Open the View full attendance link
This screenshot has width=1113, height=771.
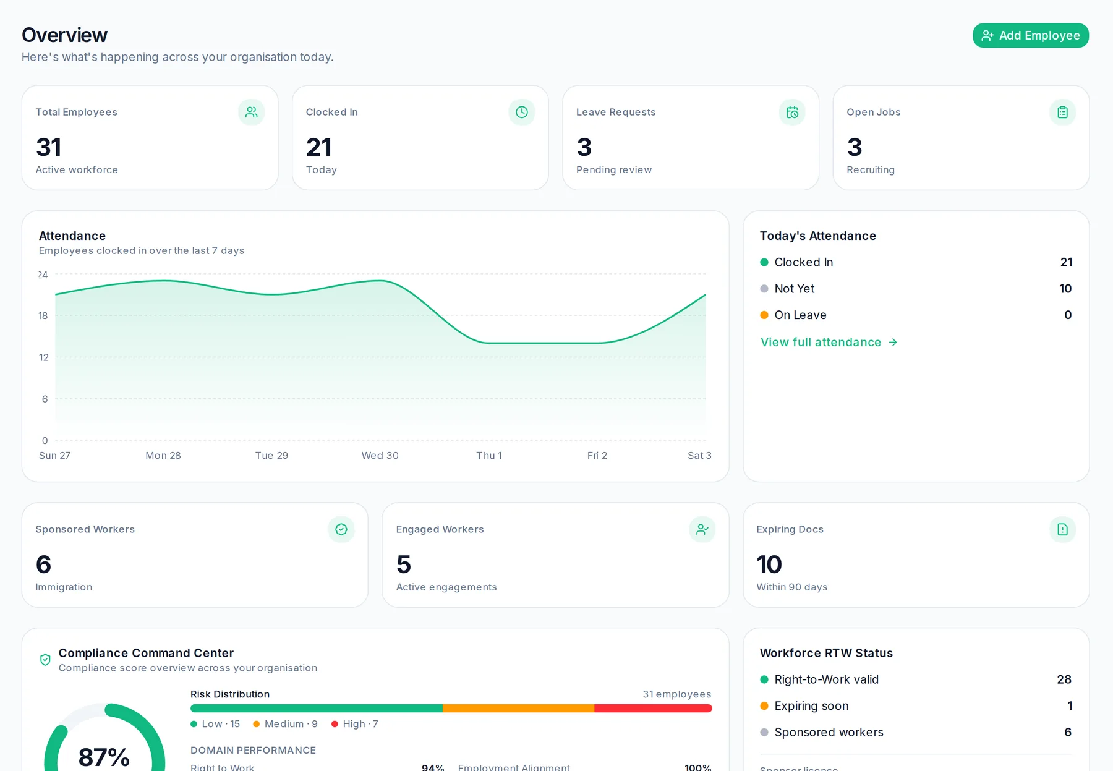[x=829, y=342]
